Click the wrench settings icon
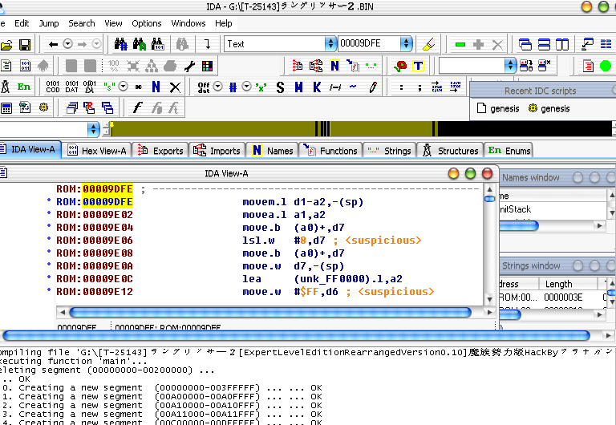 [x=189, y=66]
